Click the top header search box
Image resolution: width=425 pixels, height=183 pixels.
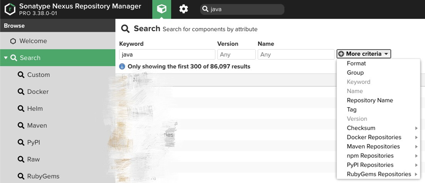pyautogui.click(x=245, y=9)
